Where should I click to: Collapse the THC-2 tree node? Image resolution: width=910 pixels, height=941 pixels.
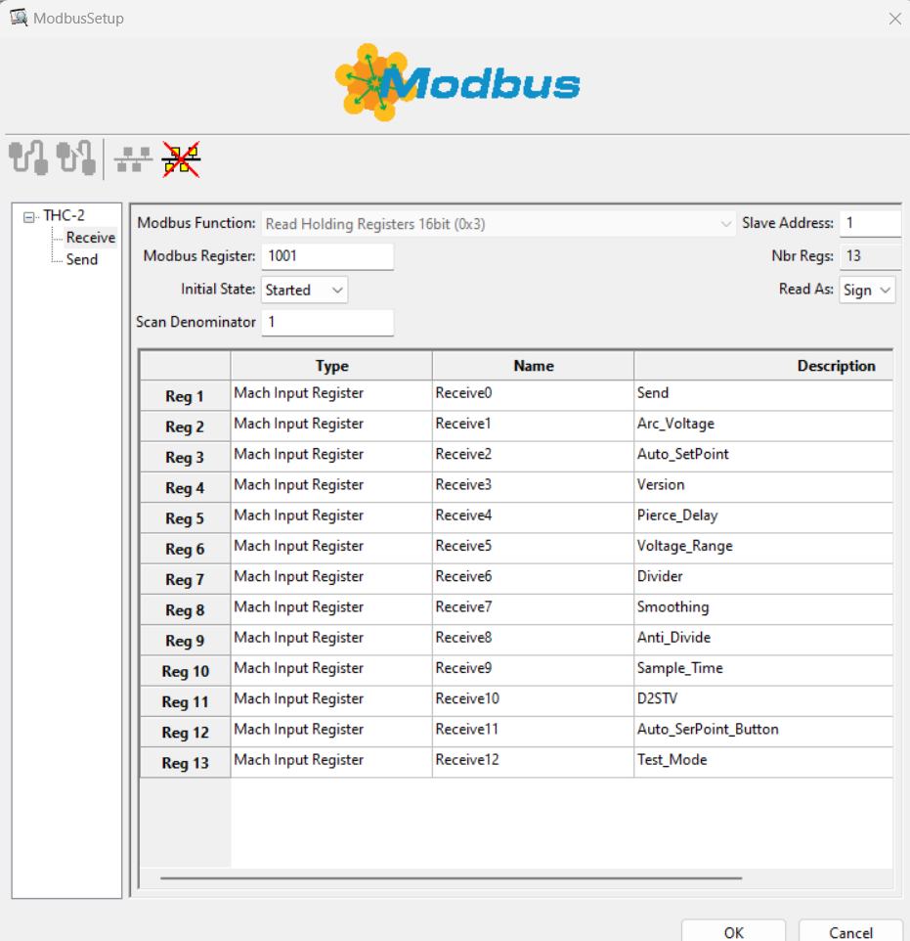pos(28,216)
